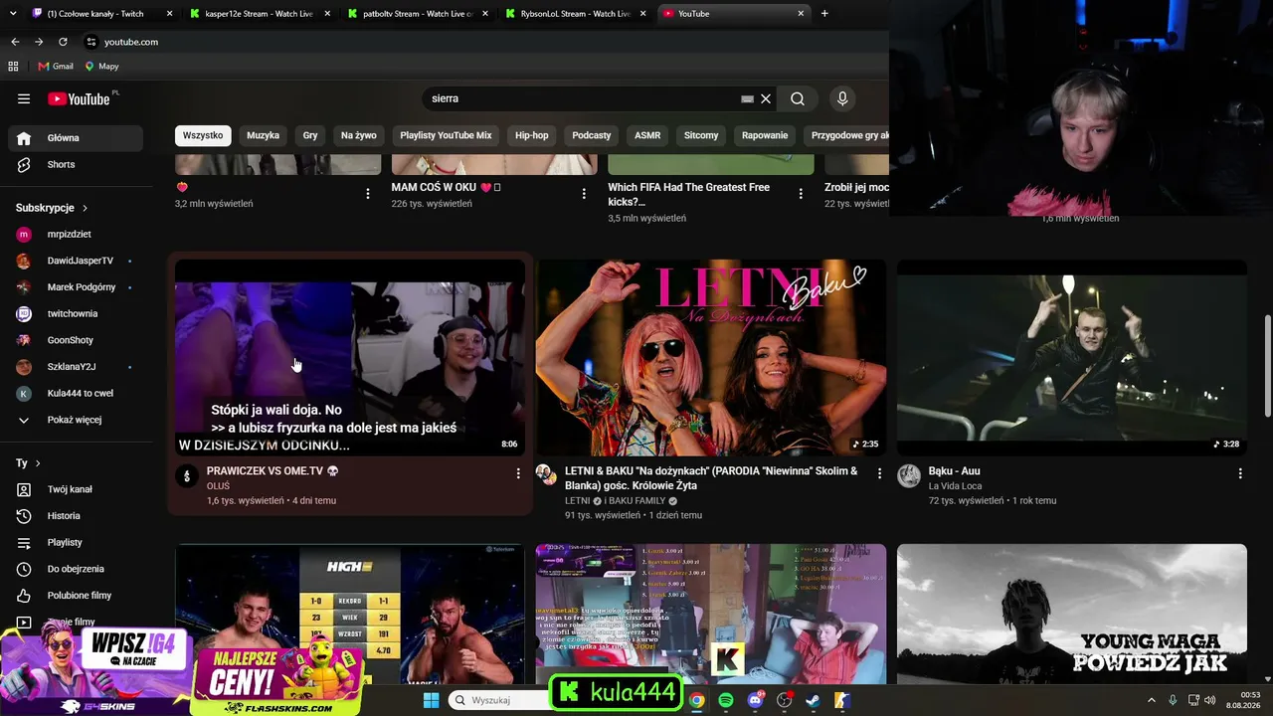The image size is (1273, 716).
Task: Select the 'Na żywo' filter chip
Action: click(x=359, y=135)
